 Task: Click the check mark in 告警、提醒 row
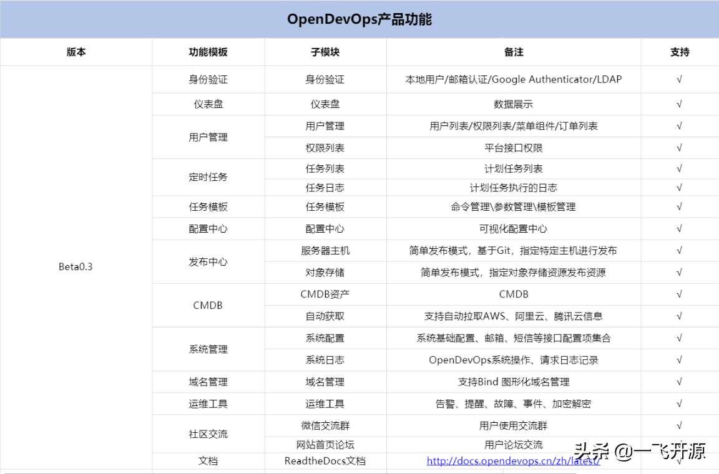pyautogui.click(x=680, y=404)
